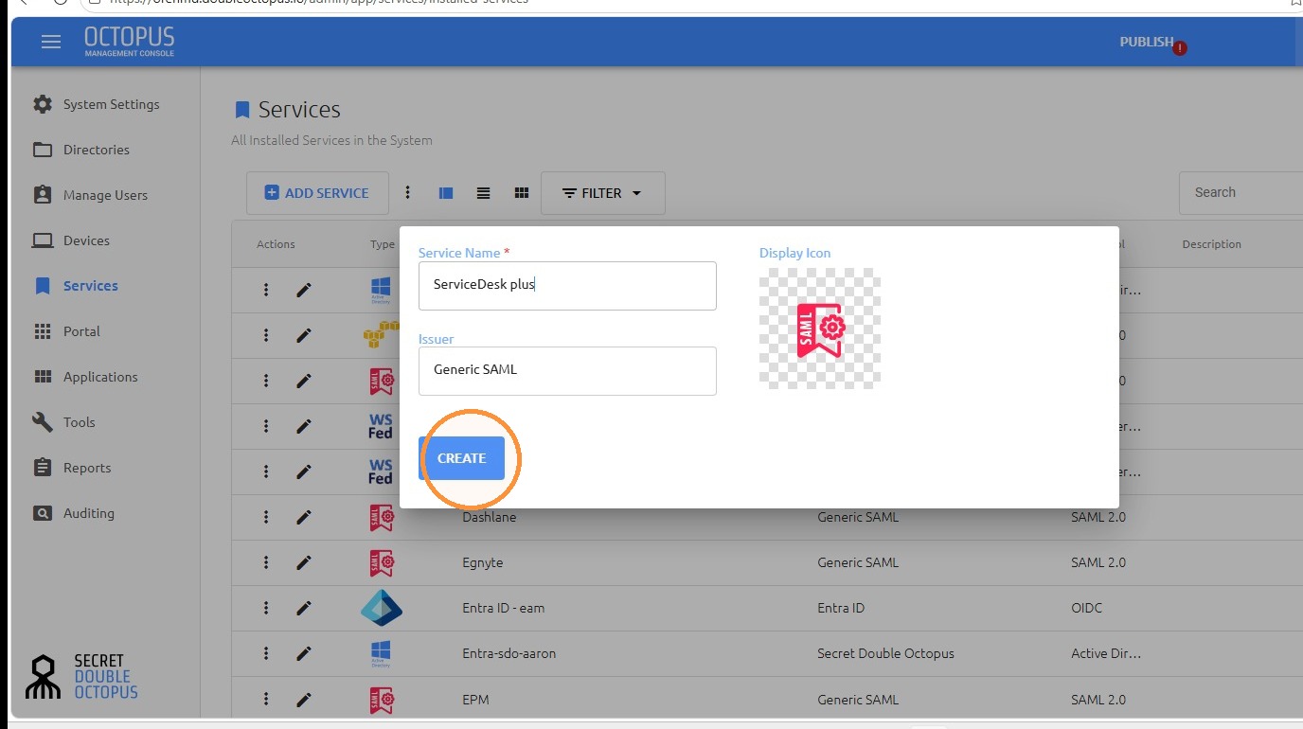1303x729 pixels.
Task: Switch to grid tile view
Action: (521, 192)
